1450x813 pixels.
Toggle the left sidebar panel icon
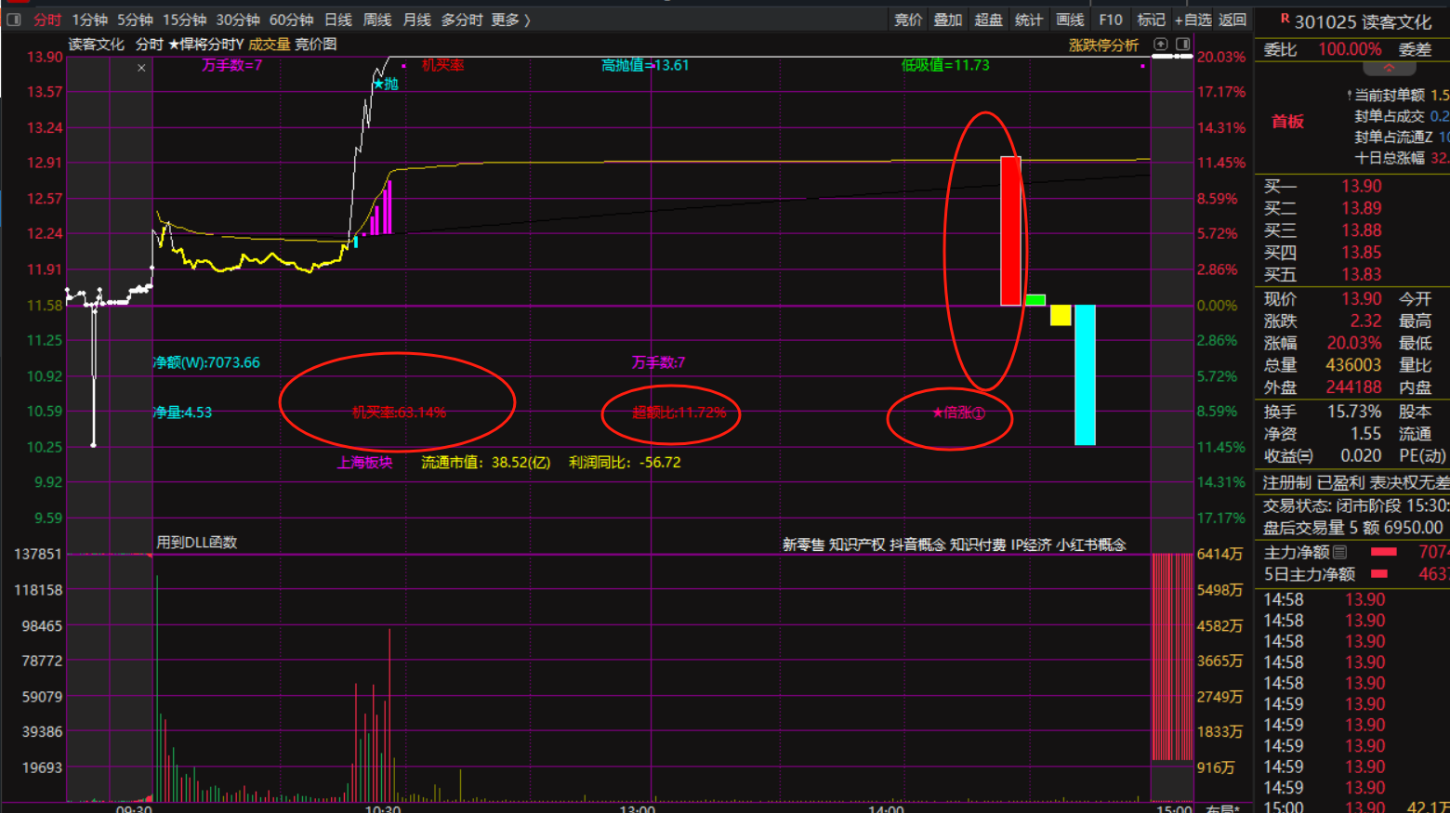(14, 20)
